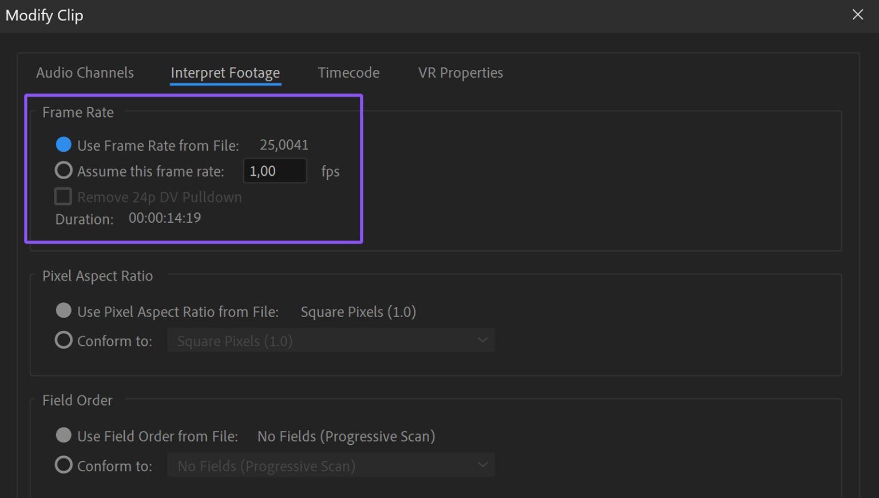Select Use Pixel Aspect Ratio from File

click(x=64, y=311)
